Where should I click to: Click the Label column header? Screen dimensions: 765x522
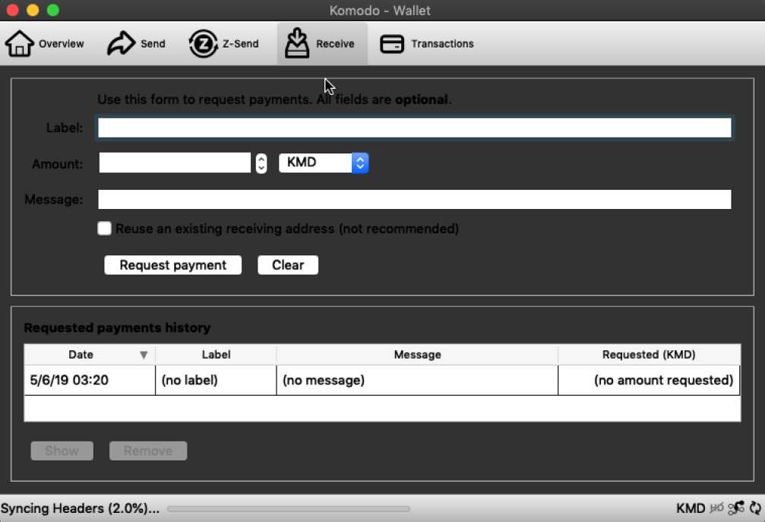pos(217,355)
